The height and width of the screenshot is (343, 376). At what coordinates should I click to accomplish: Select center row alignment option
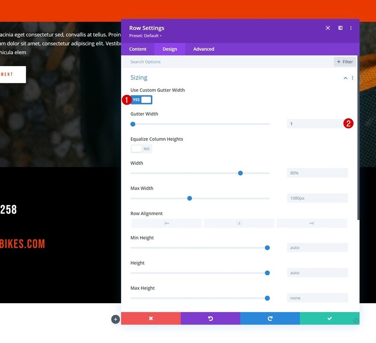coord(239,223)
